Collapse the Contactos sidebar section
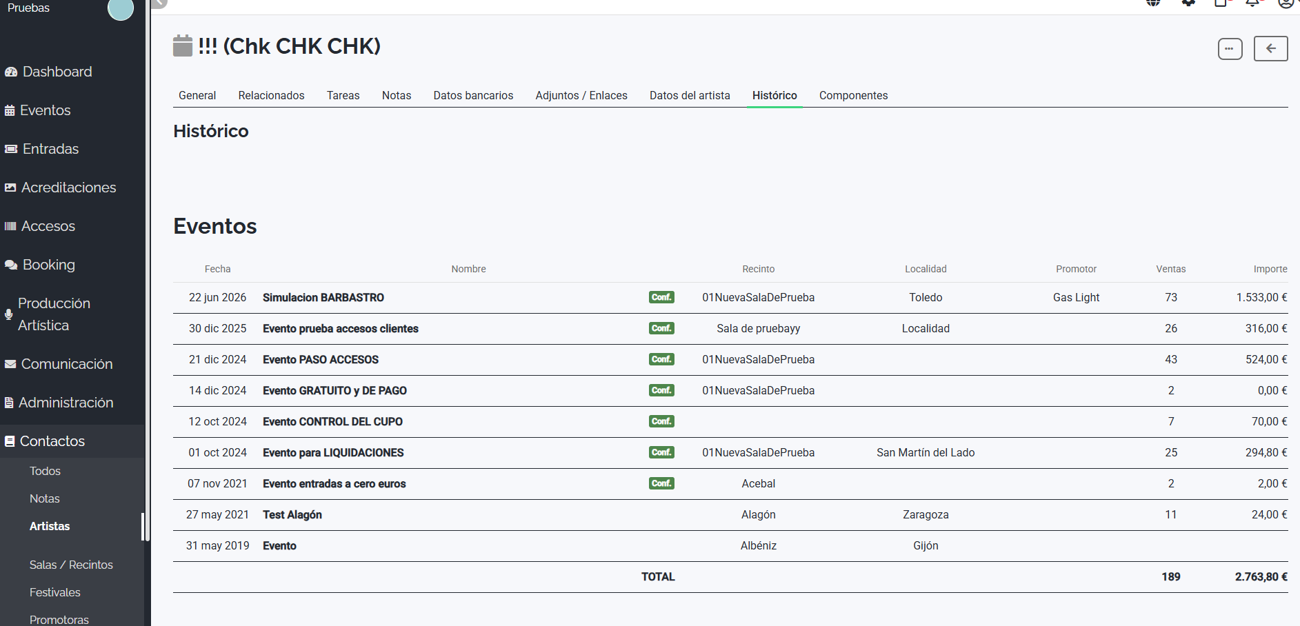 [52, 441]
